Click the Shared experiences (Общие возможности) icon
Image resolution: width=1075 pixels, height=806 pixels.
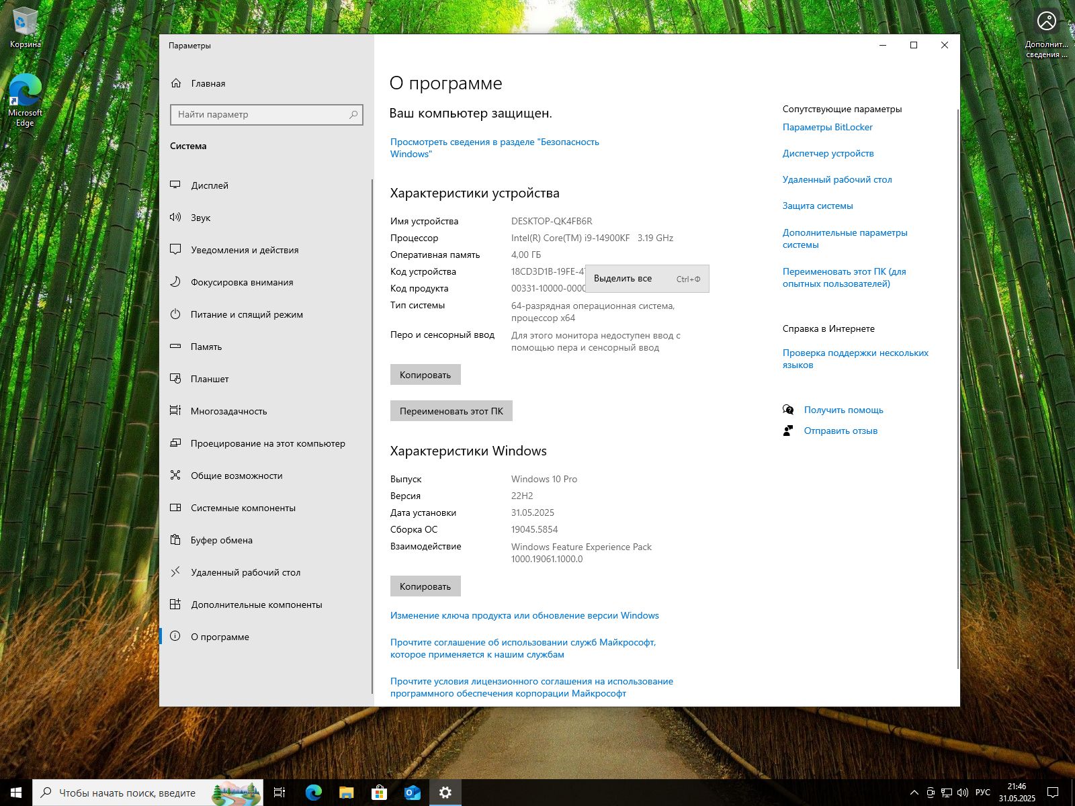175,475
